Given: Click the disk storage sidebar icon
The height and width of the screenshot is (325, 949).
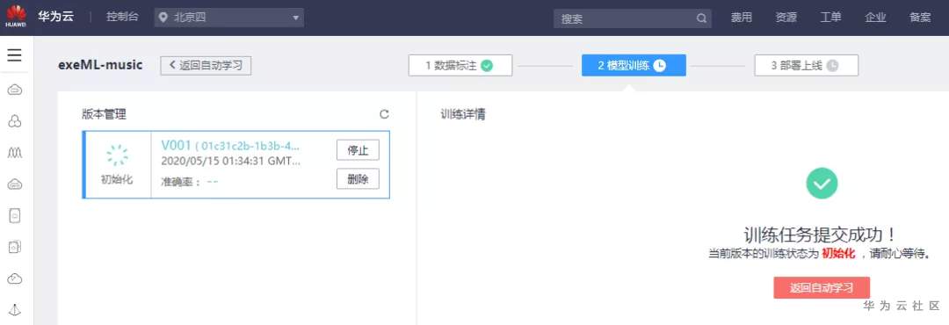Looking at the screenshot, I should tap(15, 247).
